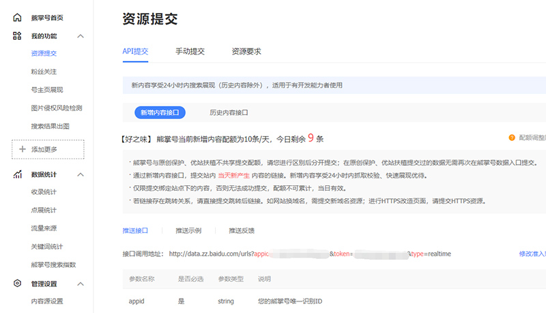Switch to 历史内容接口 option

coord(229,112)
